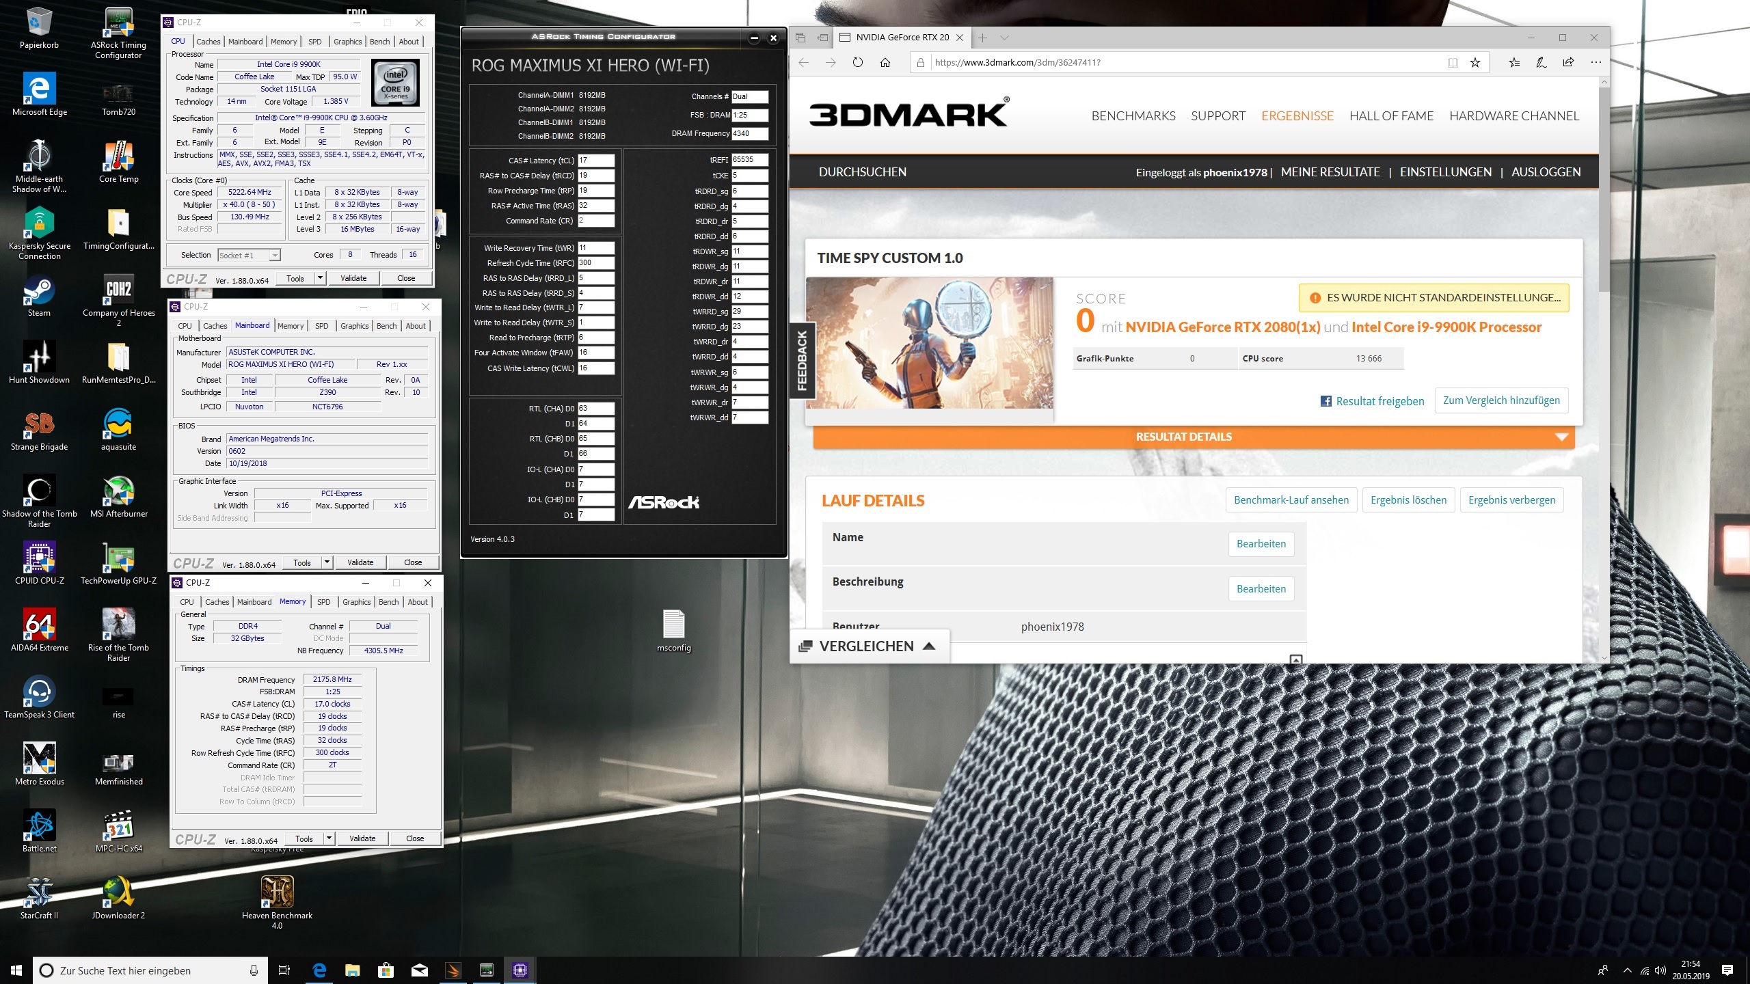The height and width of the screenshot is (984, 1750).
Task: Click the Microsoft Store taskbar icon
Action: click(x=386, y=970)
